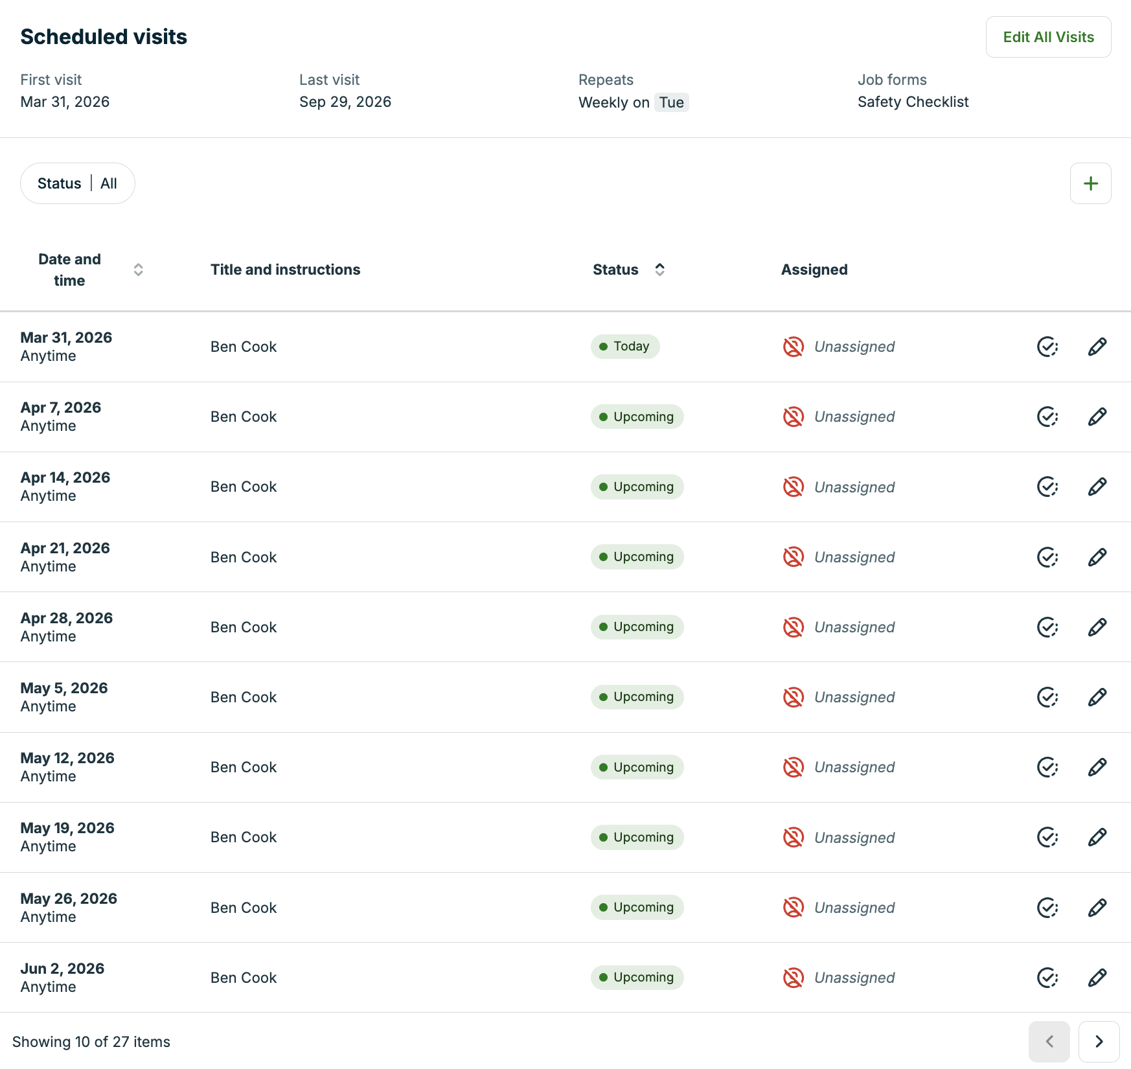Viewport: 1131px width, 1069px height.
Task: Click unassigned icon on Apr 7 row
Action: [793, 417]
